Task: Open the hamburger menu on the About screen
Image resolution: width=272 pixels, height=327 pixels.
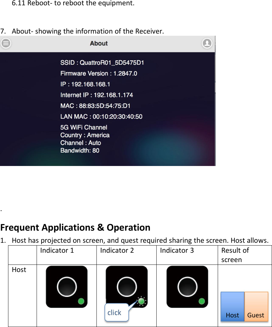Action: pyautogui.click(x=6, y=43)
